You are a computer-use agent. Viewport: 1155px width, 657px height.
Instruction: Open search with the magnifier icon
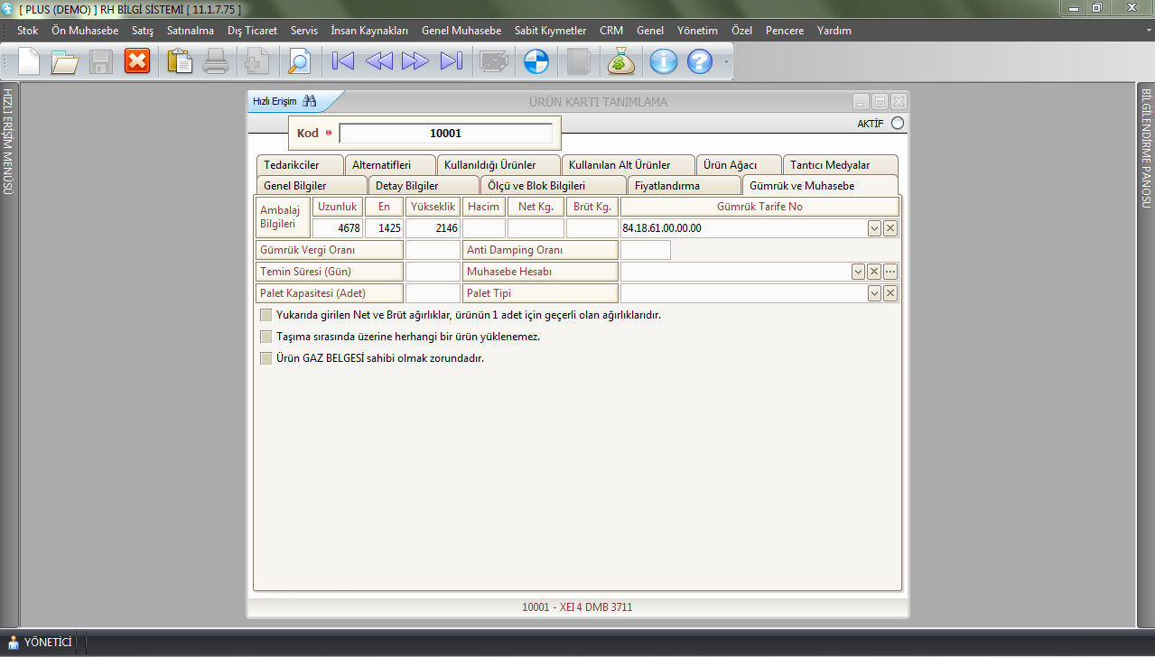[x=298, y=61]
